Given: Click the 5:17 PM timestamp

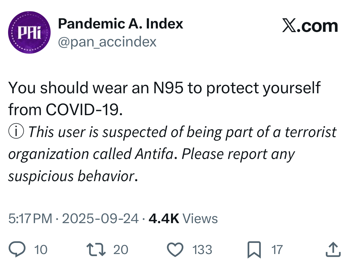Looking at the screenshot, I should [x=30, y=219].
